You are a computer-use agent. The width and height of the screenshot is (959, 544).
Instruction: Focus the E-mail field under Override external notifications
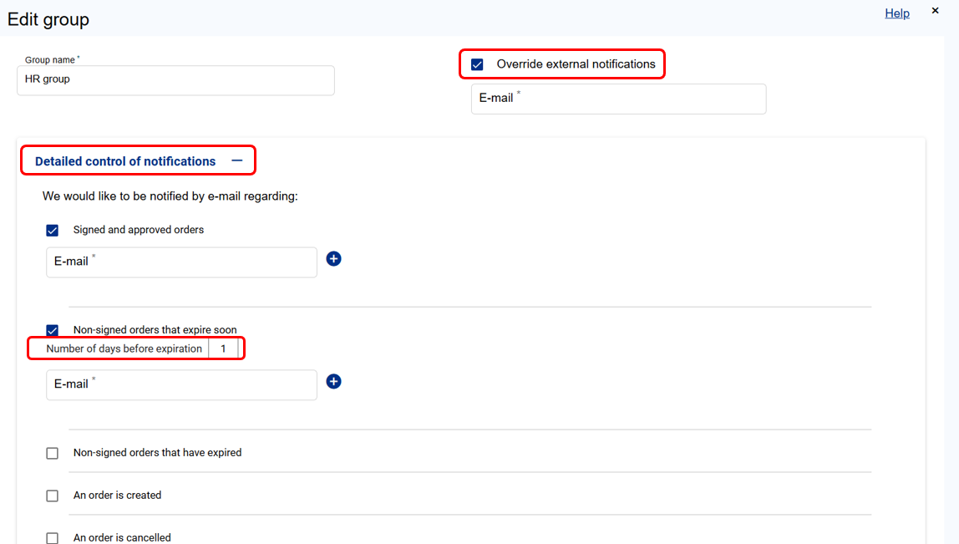point(618,99)
